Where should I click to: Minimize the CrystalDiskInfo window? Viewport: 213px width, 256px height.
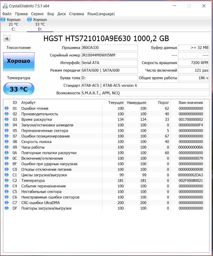(174, 6)
